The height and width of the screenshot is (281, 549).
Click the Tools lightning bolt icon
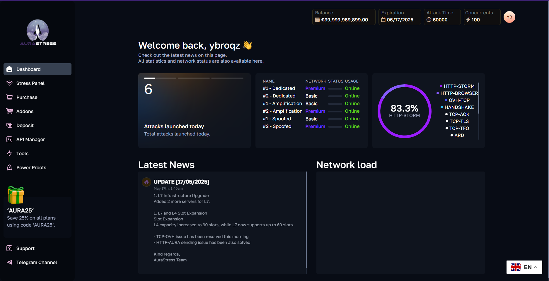pos(9,153)
